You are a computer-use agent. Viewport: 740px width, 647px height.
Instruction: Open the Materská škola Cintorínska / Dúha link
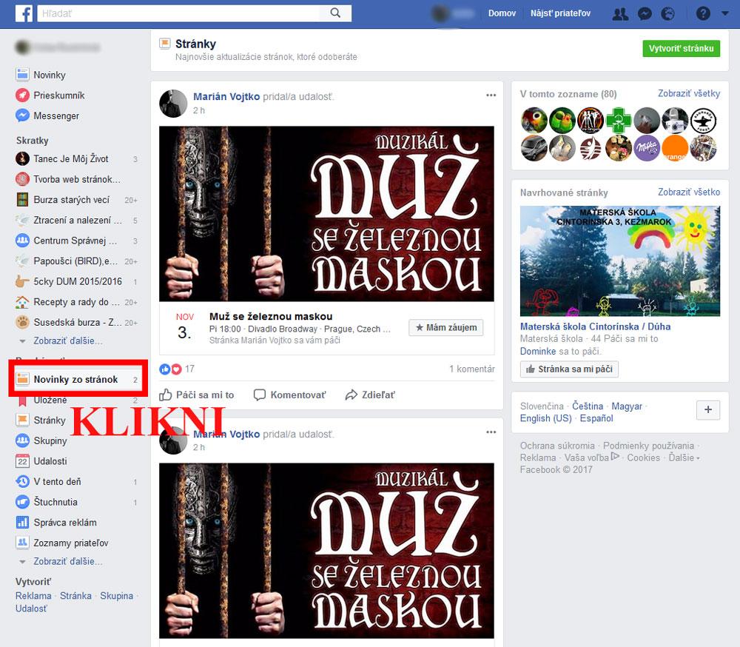tap(595, 326)
